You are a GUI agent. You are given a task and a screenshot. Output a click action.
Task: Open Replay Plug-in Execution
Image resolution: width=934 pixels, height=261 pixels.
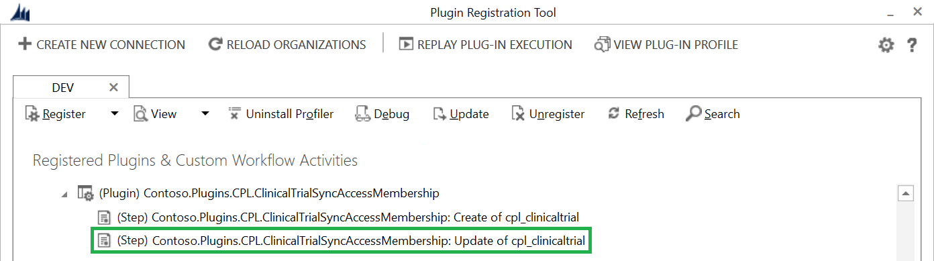pos(485,44)
